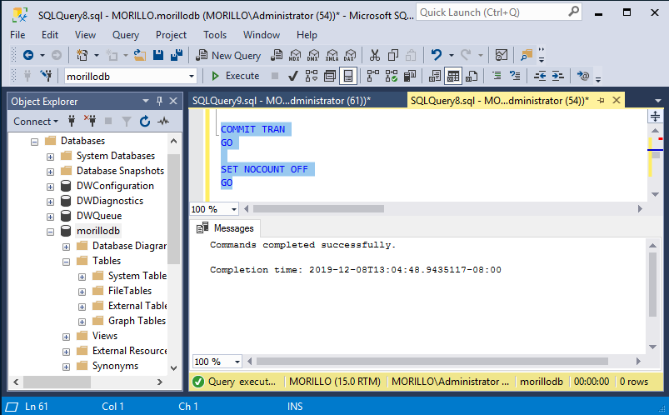669x415 pixels.
Task: Save the current query with the disk icon
Action: pyautogui.click(x=158, y=55)
